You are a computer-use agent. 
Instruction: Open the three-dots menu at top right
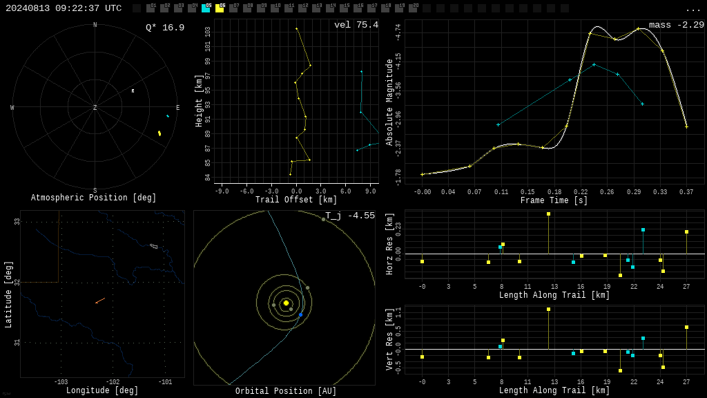pos(693,10)
